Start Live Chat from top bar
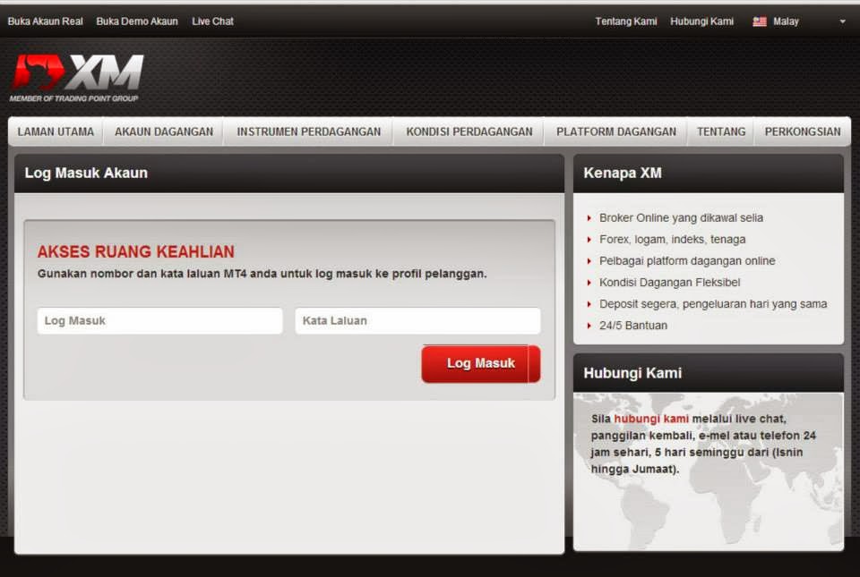 tap(213, 21)
